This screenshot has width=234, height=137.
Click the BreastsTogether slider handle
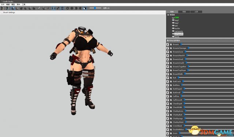[189, 67]
